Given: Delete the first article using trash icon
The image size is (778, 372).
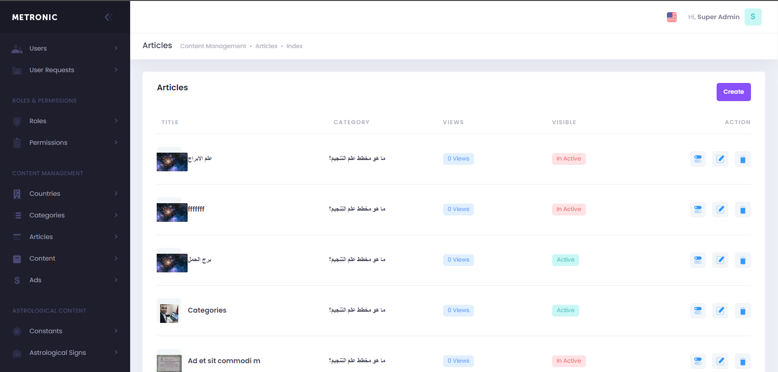Looking at the screenshot, I should pos(742,159).
